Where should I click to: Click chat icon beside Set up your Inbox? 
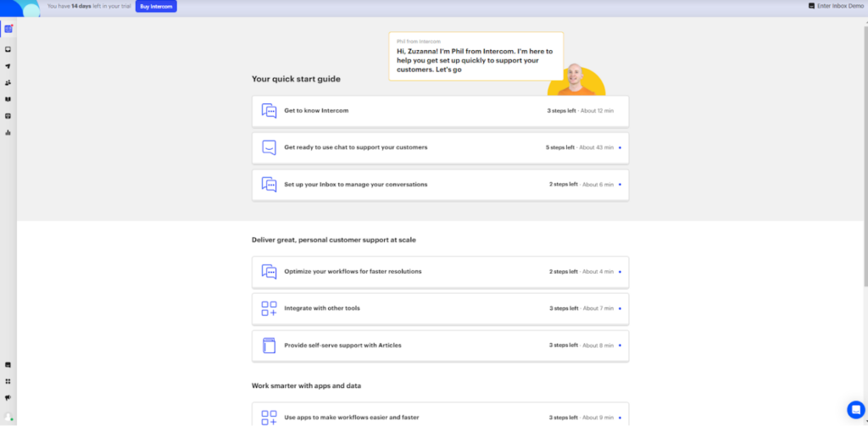[269, 185]
